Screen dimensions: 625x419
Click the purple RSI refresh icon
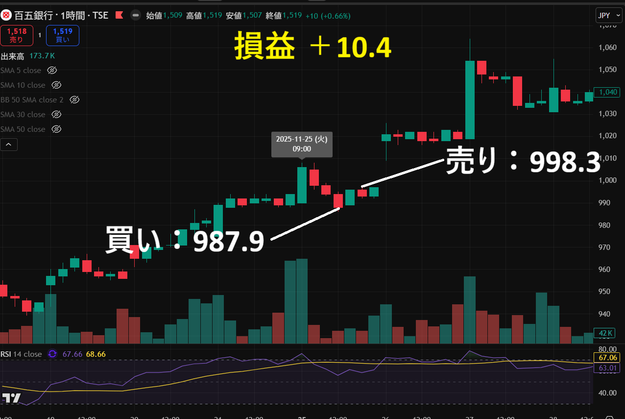click(52, 354)
